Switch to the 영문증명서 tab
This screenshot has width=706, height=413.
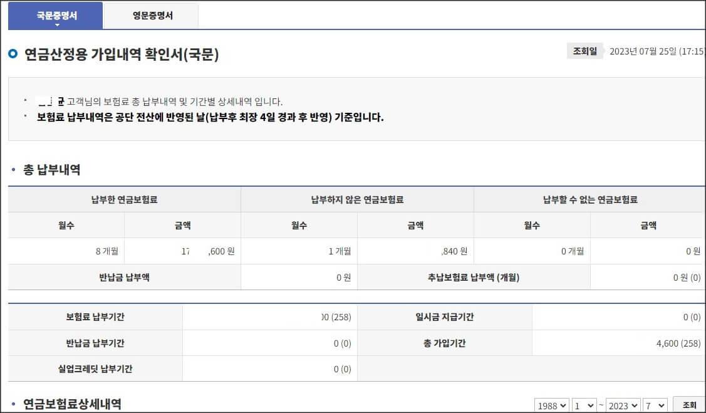[x=150, y=15]
